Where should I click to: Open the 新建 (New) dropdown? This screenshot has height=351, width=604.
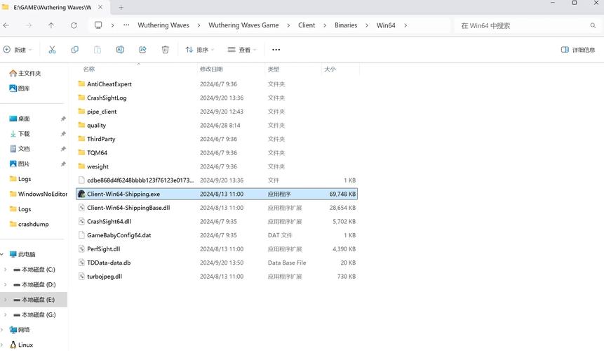pos(18,50)
